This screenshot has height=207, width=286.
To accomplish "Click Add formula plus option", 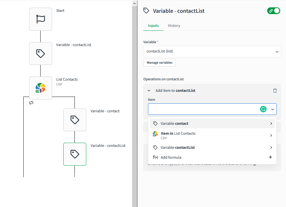I will pos(270,157).
